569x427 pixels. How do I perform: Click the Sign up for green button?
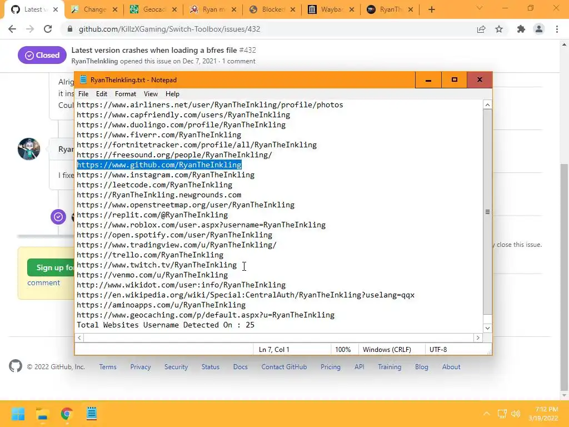click(x=51, y=267)
